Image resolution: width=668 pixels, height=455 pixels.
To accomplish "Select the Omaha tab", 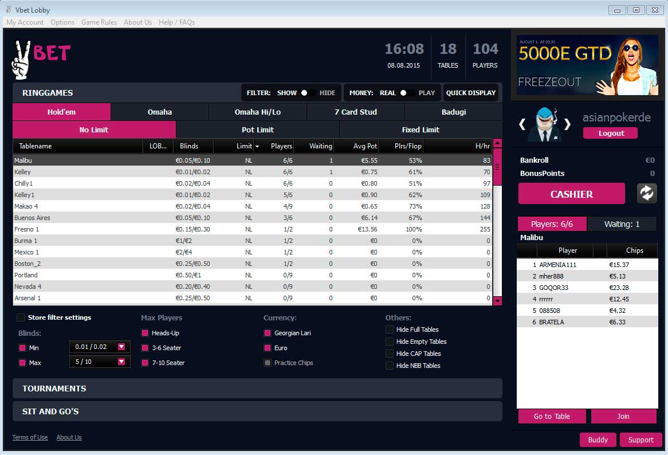I will click(160, 112).
